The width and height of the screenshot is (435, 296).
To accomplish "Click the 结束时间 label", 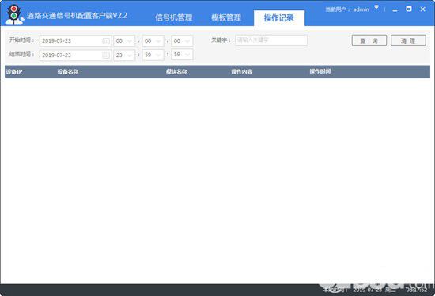I will click(x=21, y=54).
